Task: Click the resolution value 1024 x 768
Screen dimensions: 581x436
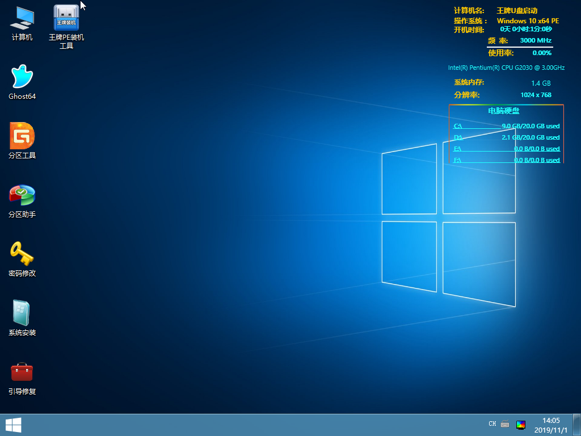Action: click(536, 95)
